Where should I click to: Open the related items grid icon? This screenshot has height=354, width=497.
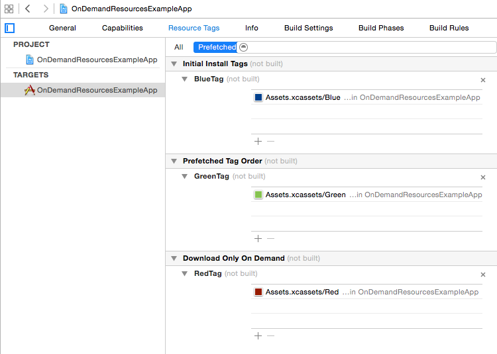click(9, 9)
